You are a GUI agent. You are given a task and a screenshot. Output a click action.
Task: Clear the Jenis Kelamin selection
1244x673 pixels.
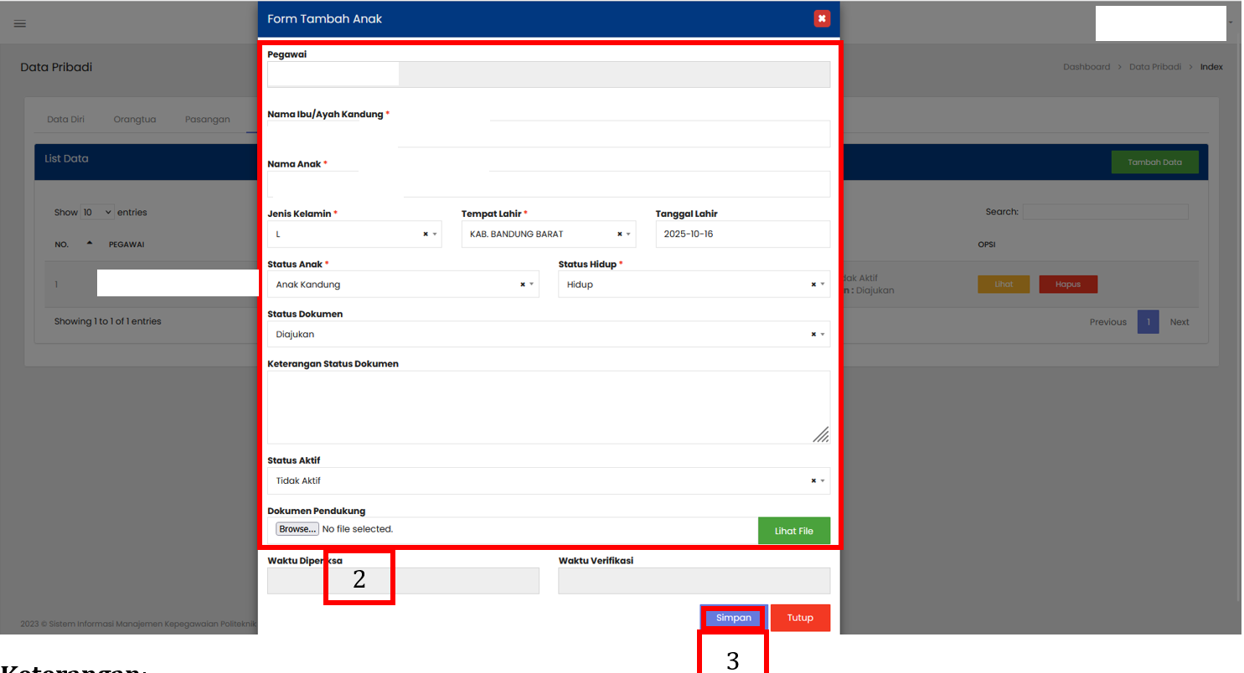[426, 234]
